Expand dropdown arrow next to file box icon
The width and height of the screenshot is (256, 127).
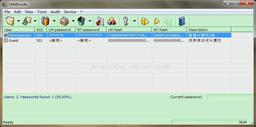(73, 21)
